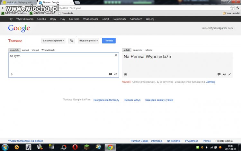The height and width of the screenshot is (151, 241).
Task: Open phrasebook list icon under translation
Action: click(x=125, y=74)
